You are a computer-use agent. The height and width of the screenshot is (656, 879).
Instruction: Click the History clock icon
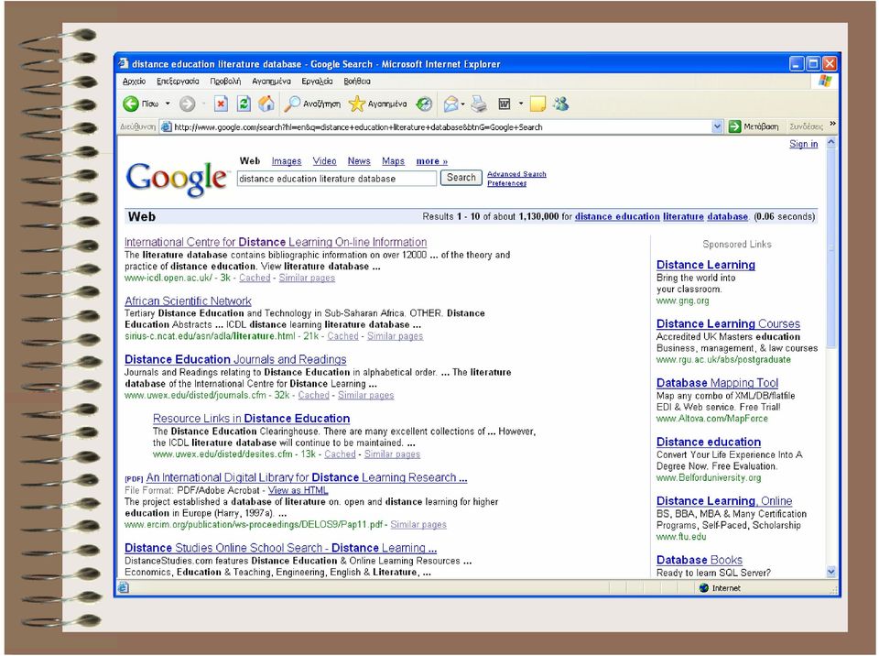coord(424,104)
